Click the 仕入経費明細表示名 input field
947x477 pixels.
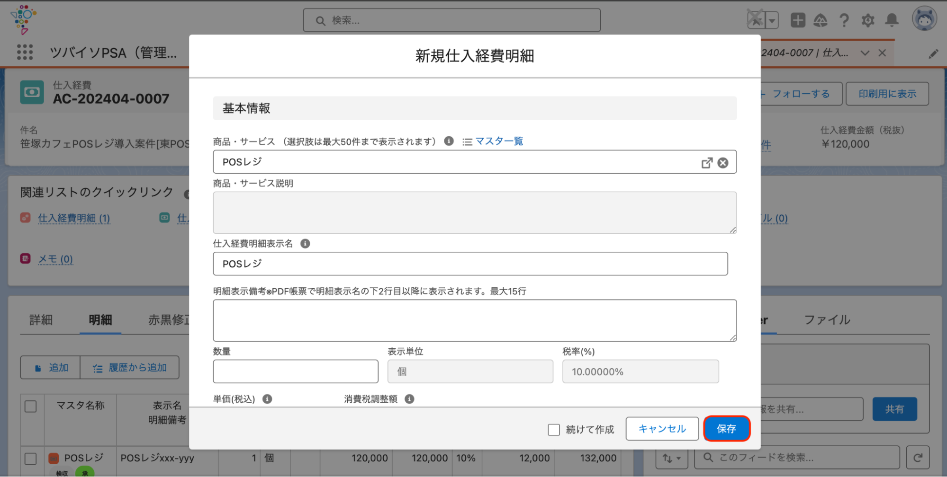(470, 264)
